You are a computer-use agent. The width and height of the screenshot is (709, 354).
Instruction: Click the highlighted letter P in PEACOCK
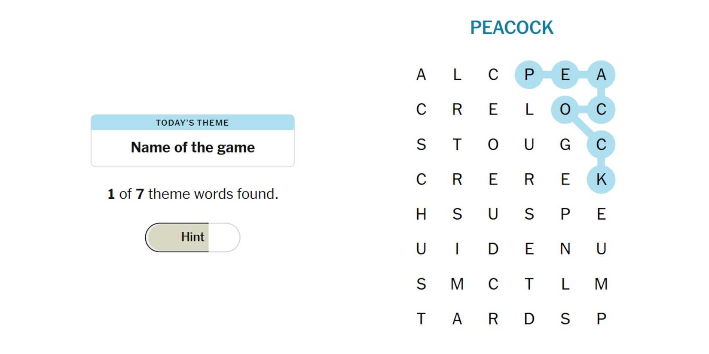[529, 75]
